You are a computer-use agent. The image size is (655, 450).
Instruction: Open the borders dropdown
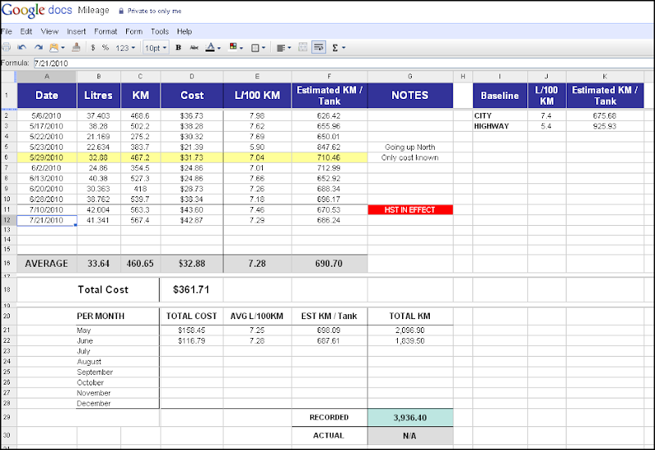[258, 48]
